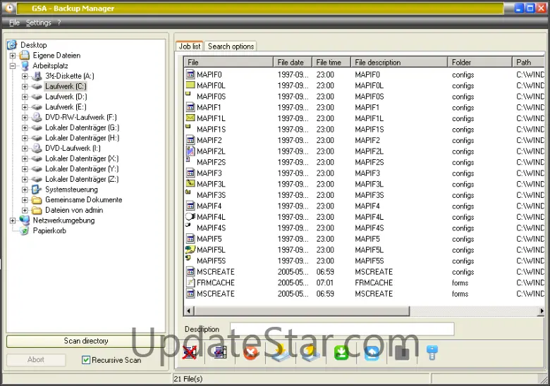Click the blue upload arrow icon

click(x=372, y=352)
